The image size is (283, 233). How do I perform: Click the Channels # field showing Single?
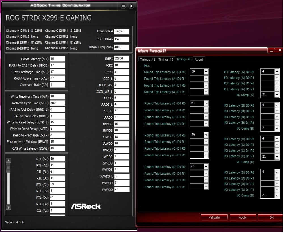coord(122,31)
